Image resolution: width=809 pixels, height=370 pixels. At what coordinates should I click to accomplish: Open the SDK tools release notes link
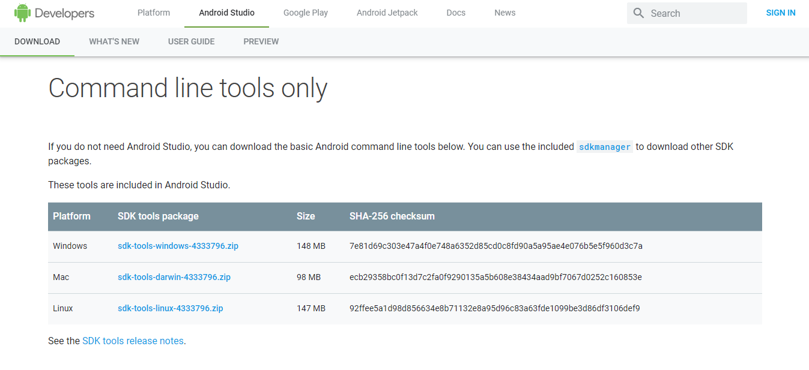tap(133, 341)
